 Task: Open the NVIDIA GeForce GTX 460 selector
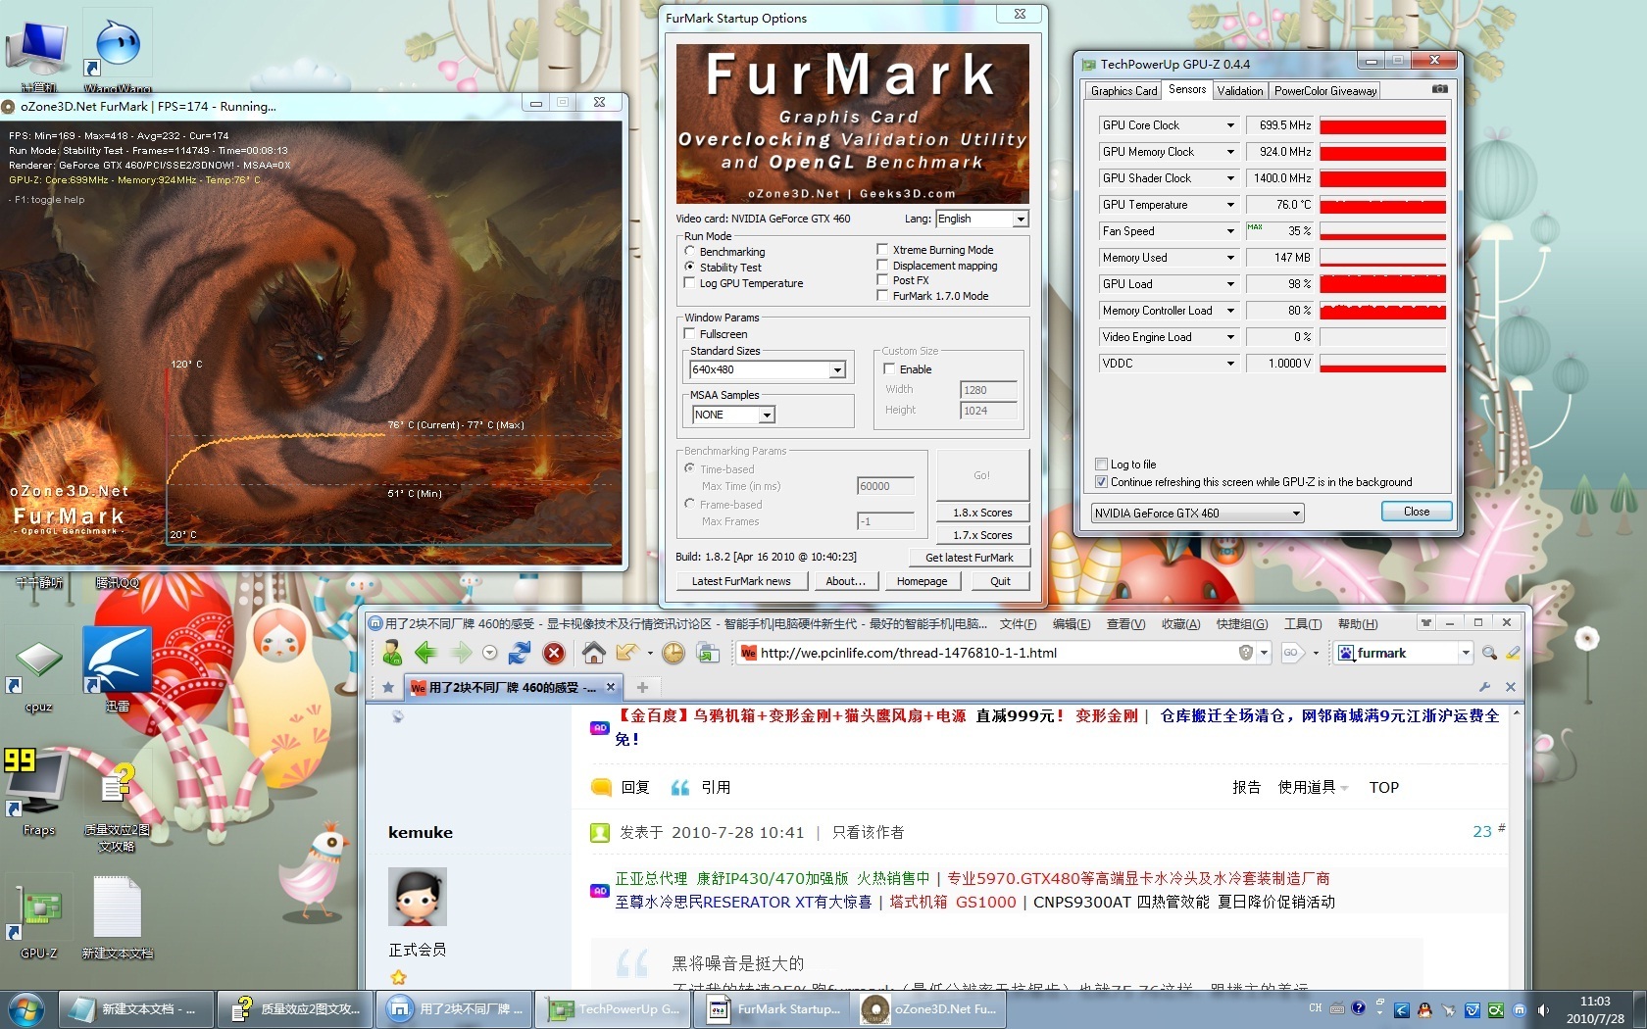point(1197,514)
